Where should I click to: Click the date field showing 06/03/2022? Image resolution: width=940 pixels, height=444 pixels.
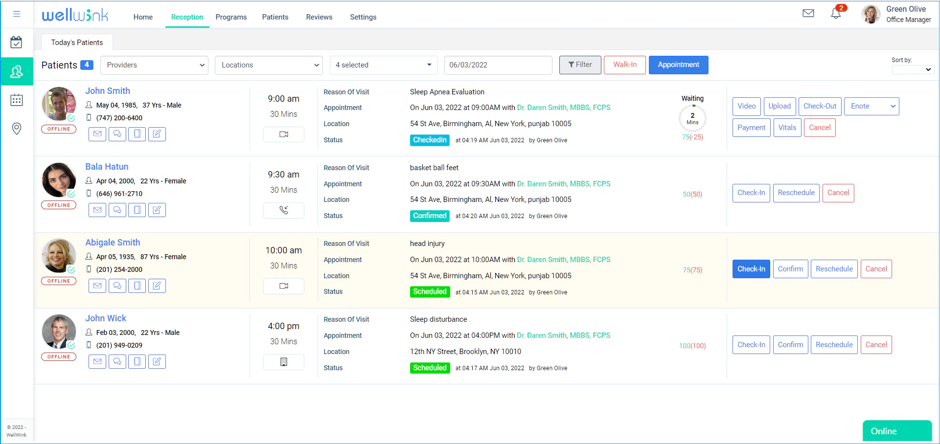point(498,65)
